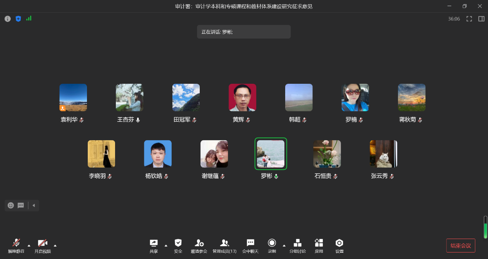
Task: Open 会中聊天 chat panel
Action: coord(250,245)
